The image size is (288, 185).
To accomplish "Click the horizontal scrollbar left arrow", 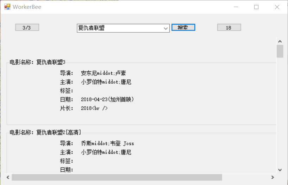I will (8, 177).
